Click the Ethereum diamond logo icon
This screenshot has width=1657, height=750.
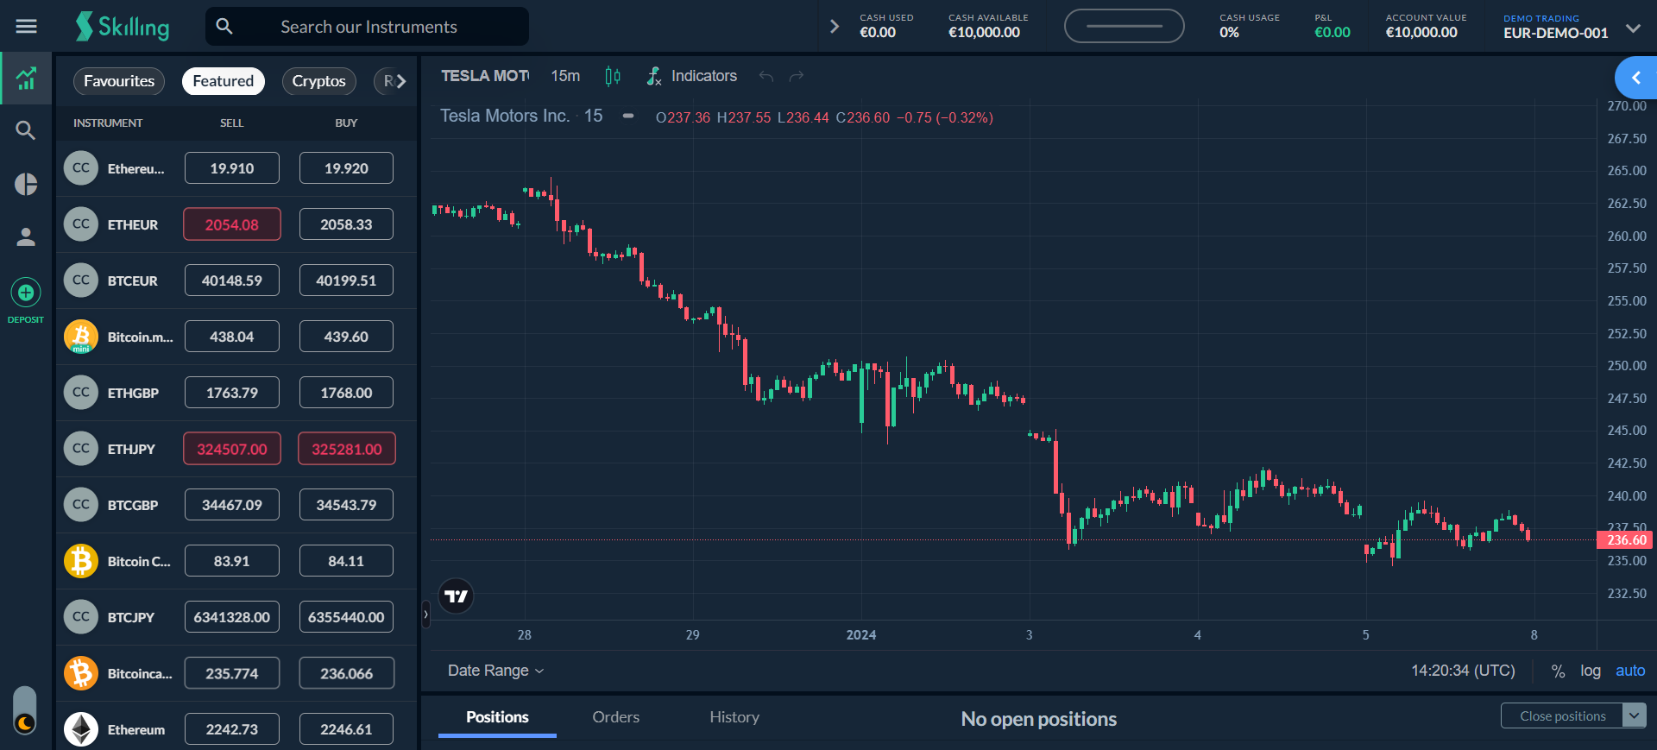click(81, 729)
